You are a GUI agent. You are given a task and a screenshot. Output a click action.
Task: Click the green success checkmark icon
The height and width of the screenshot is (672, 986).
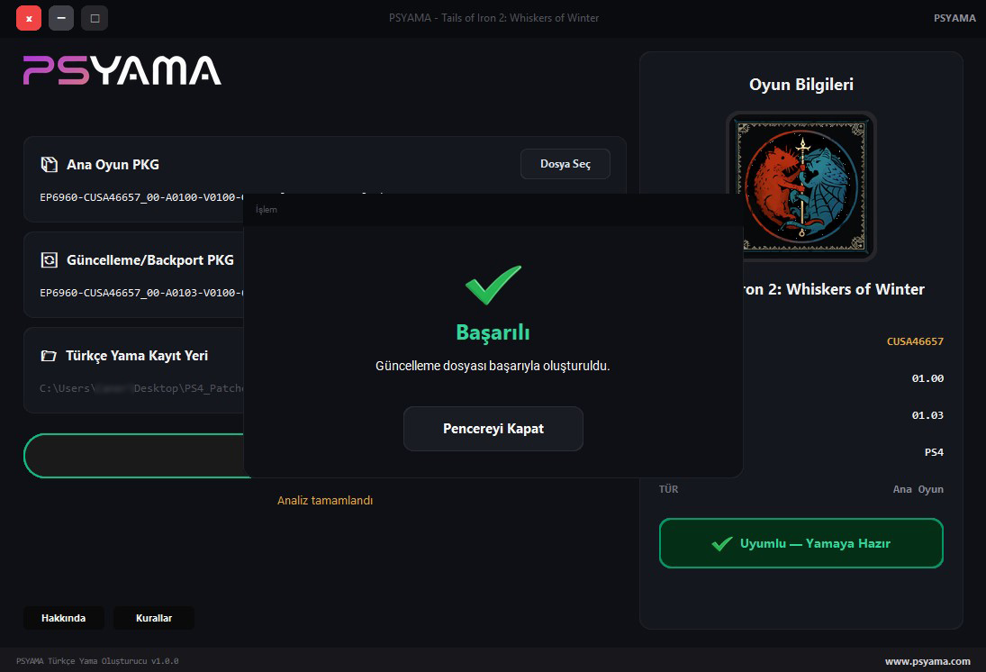[x=493, y=285]
